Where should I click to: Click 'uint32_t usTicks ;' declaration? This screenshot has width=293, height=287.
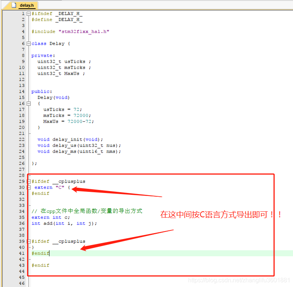[x=64, y=62]
